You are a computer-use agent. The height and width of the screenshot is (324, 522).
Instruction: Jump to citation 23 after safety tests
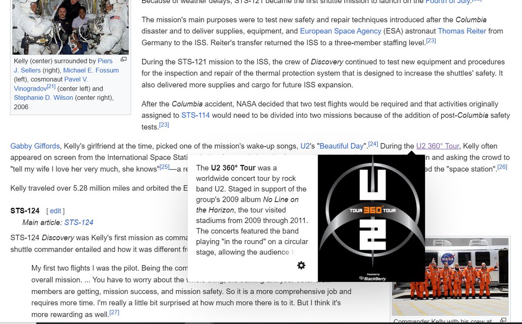coord(164,125)
